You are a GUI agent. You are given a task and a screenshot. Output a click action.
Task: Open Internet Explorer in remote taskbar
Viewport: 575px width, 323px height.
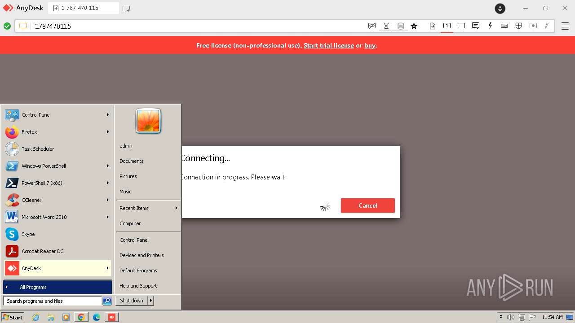click(36, 317)
